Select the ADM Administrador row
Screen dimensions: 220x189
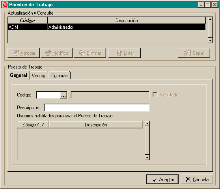click(x=106, y=27)
